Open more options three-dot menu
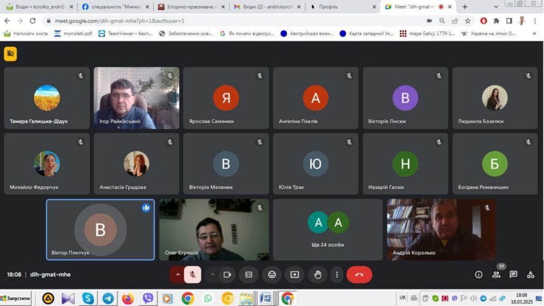Image resolution: width=544 pixels, height=306 pixels. (337, 275)
